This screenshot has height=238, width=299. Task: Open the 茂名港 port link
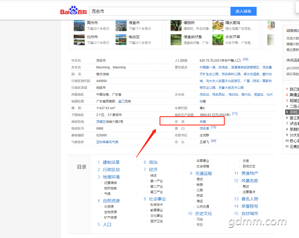click(x=204, y=129)
